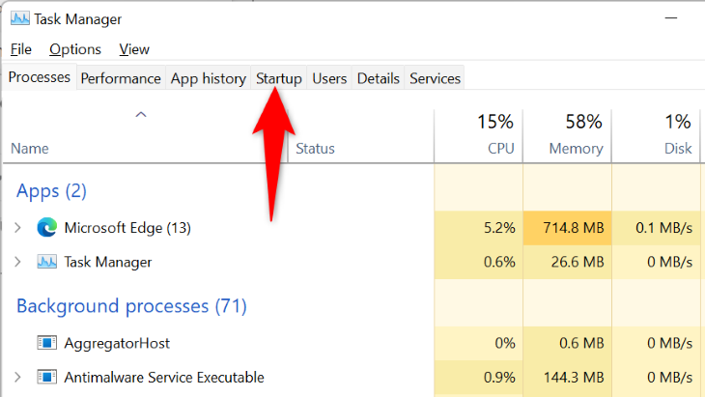
Task: Go to the App history tab
Action: tap(208, 79)
